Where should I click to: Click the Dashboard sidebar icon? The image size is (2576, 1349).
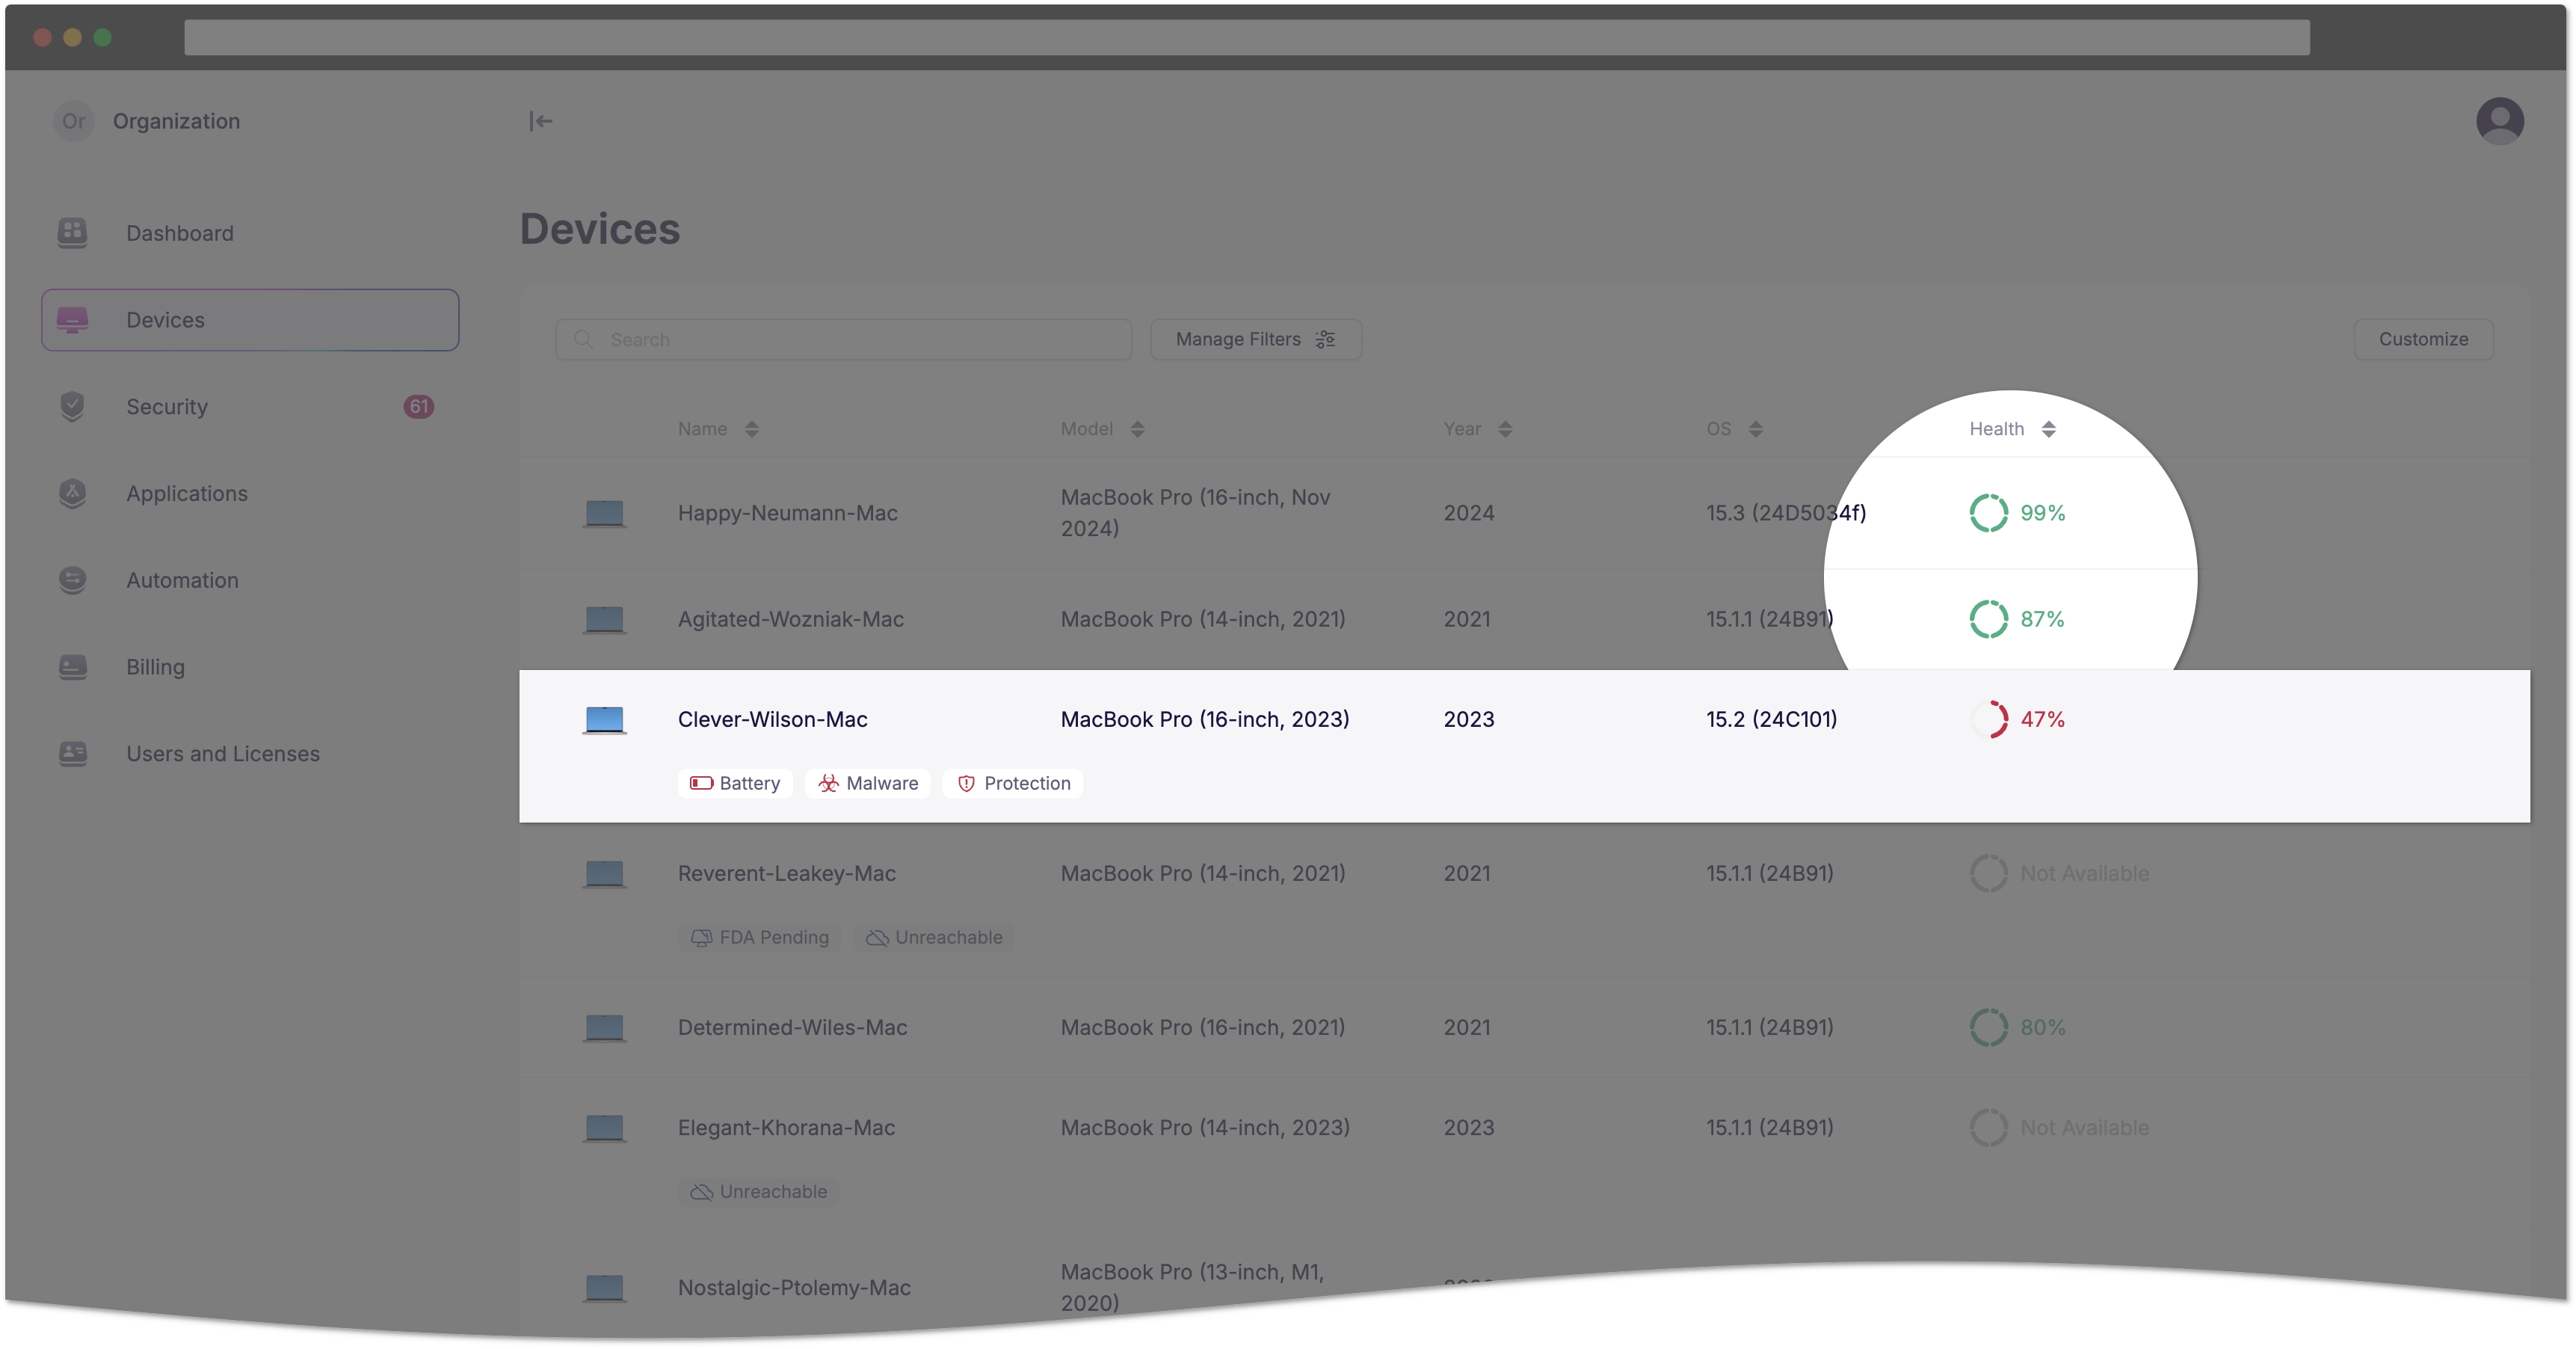tap(75, 232)
